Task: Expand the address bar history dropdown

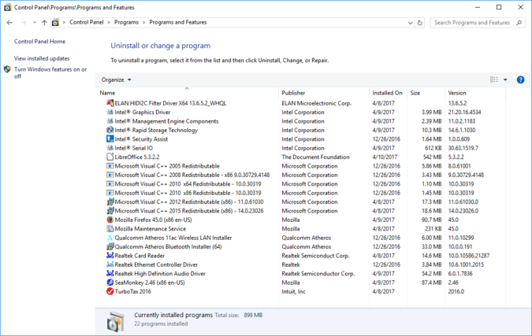Action: (x=410, y=23)
